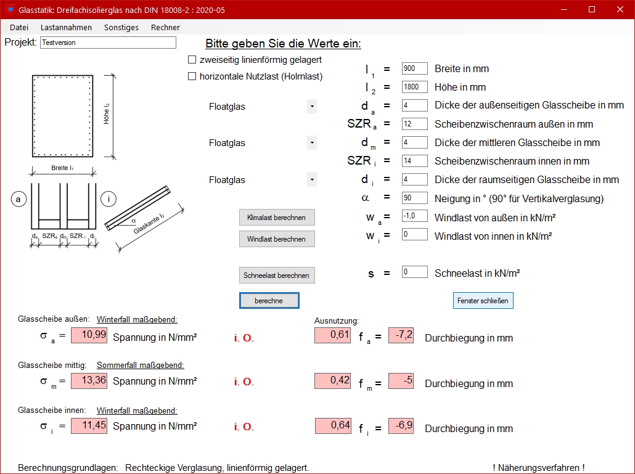Focus the SZR a spacing field
This screenshot has height=474, width=635.
coord(415,124)
